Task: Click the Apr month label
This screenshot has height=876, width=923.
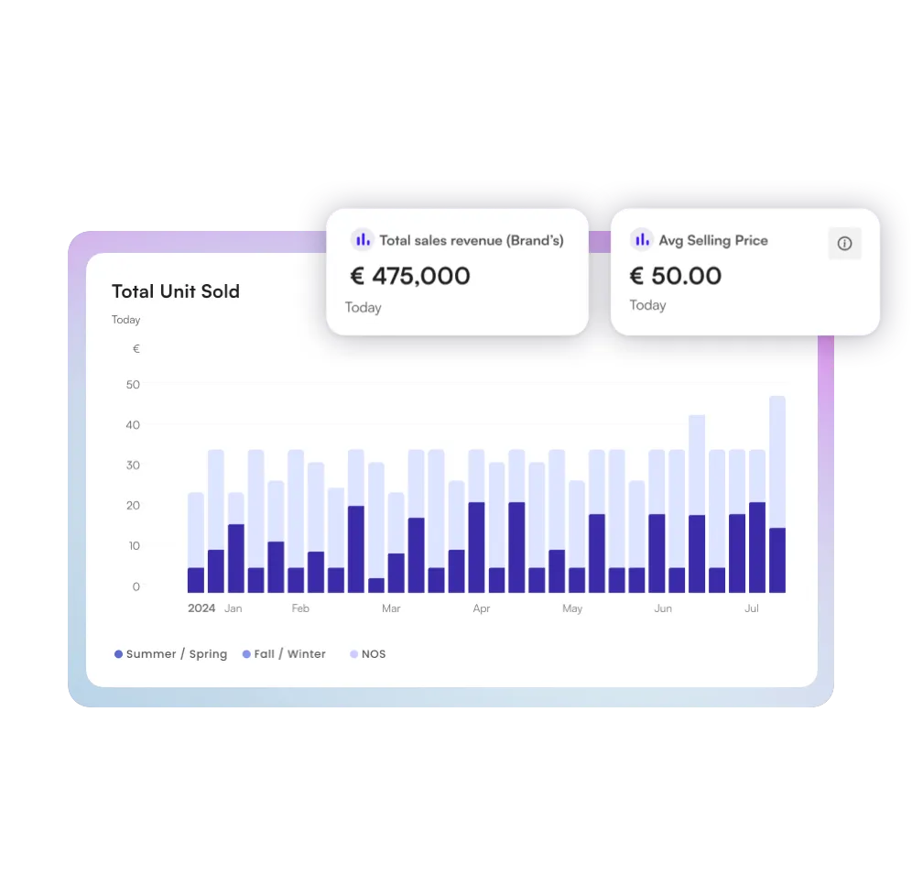Action: 481,608
